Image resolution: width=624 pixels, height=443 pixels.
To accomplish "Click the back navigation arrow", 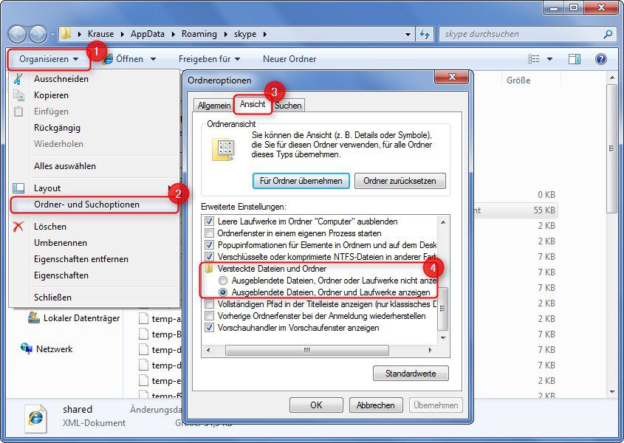I will pyautogui.click(x=16, y=33).
